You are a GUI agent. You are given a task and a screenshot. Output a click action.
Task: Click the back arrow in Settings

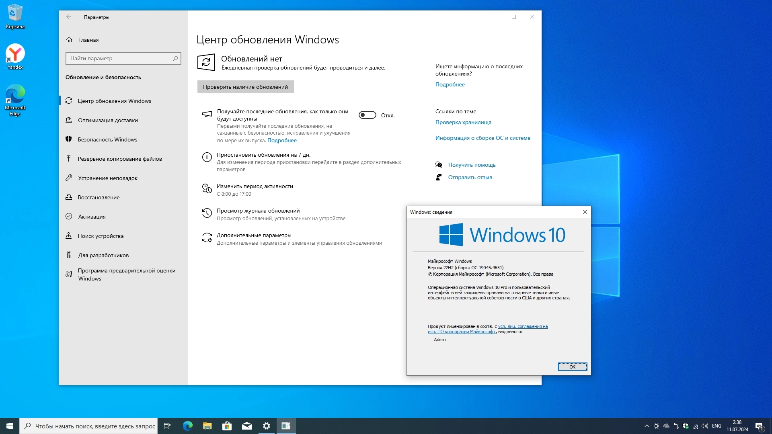tap(69, 17)
